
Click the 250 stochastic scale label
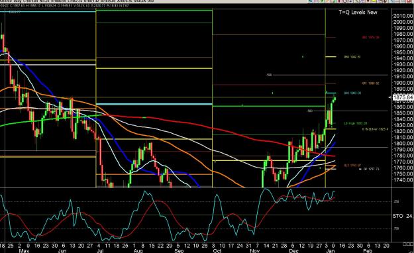tap(396, 201)
